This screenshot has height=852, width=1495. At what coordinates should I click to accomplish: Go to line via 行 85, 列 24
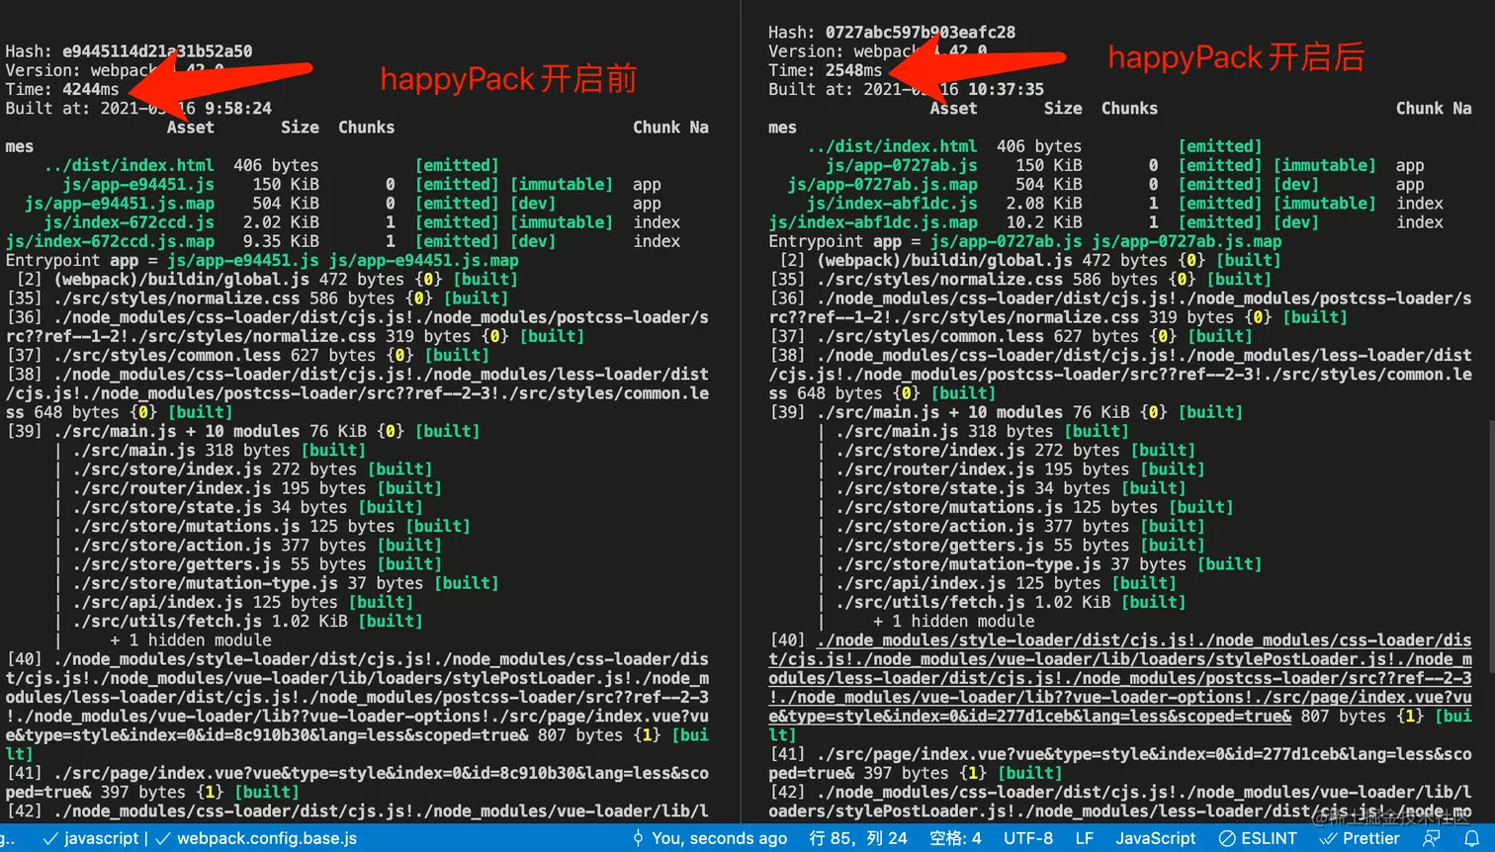click(857, 838)
